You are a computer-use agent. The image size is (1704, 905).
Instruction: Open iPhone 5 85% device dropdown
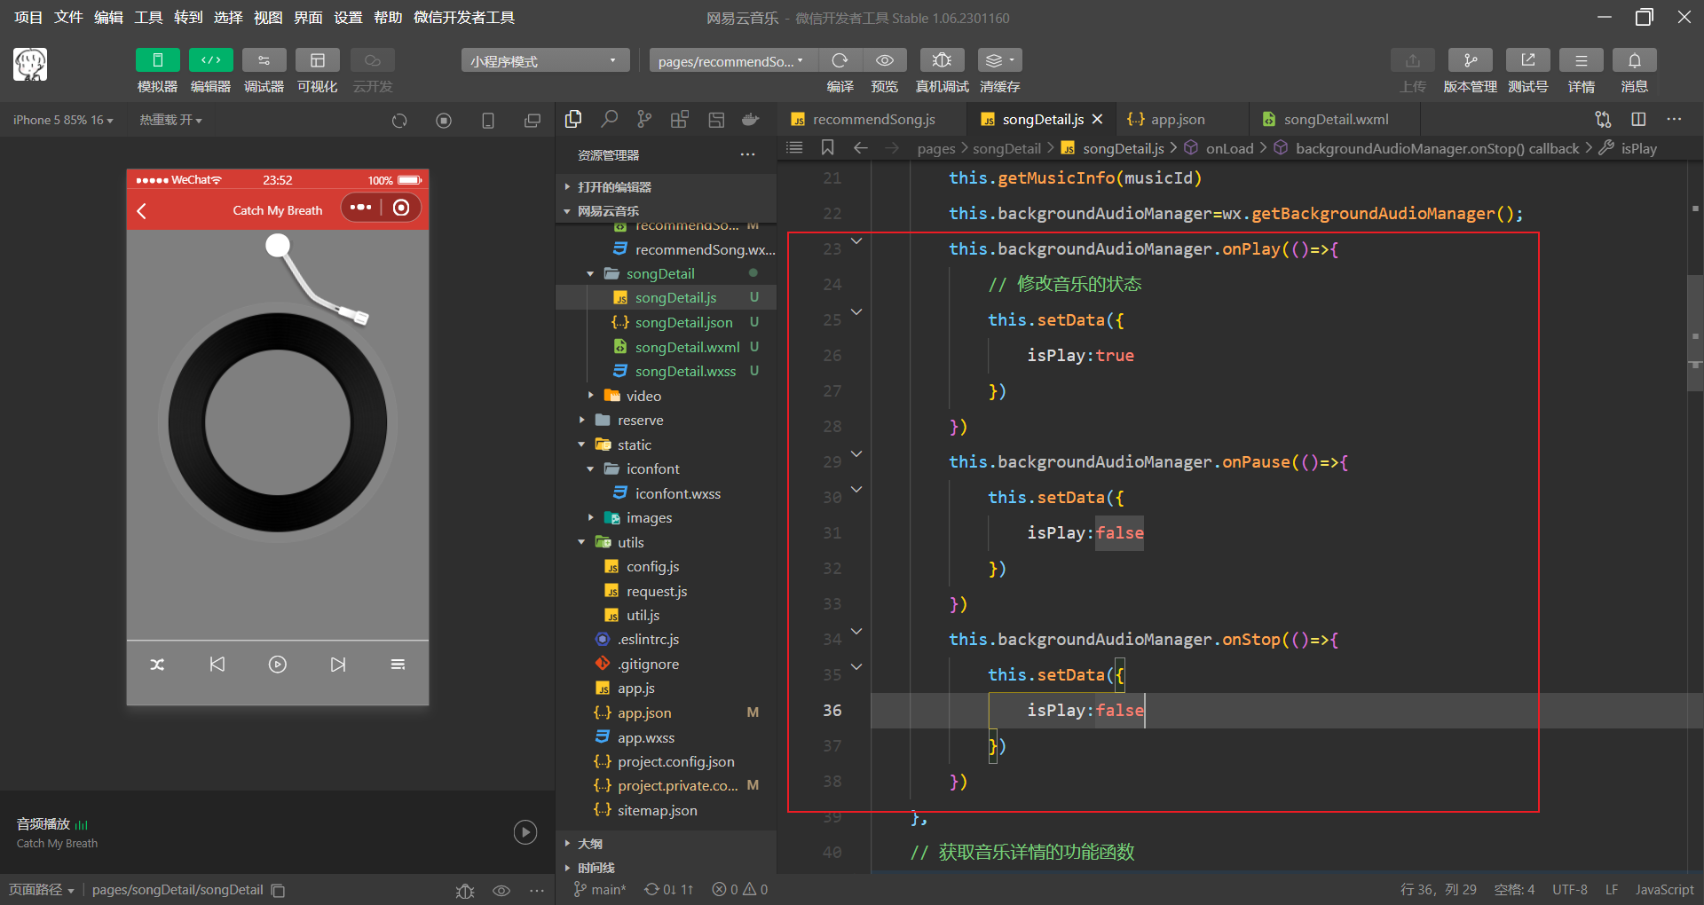pos(63,120)
